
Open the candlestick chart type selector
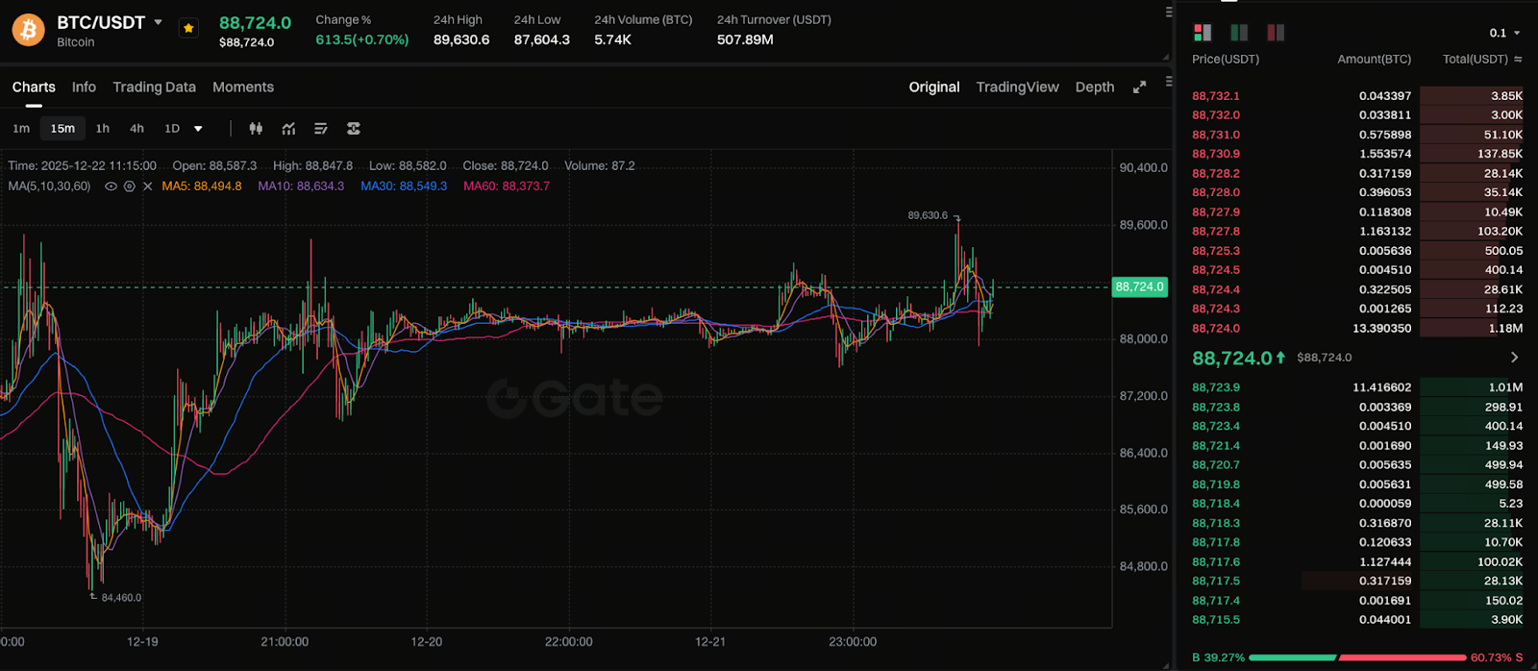[x=256, y=128]
